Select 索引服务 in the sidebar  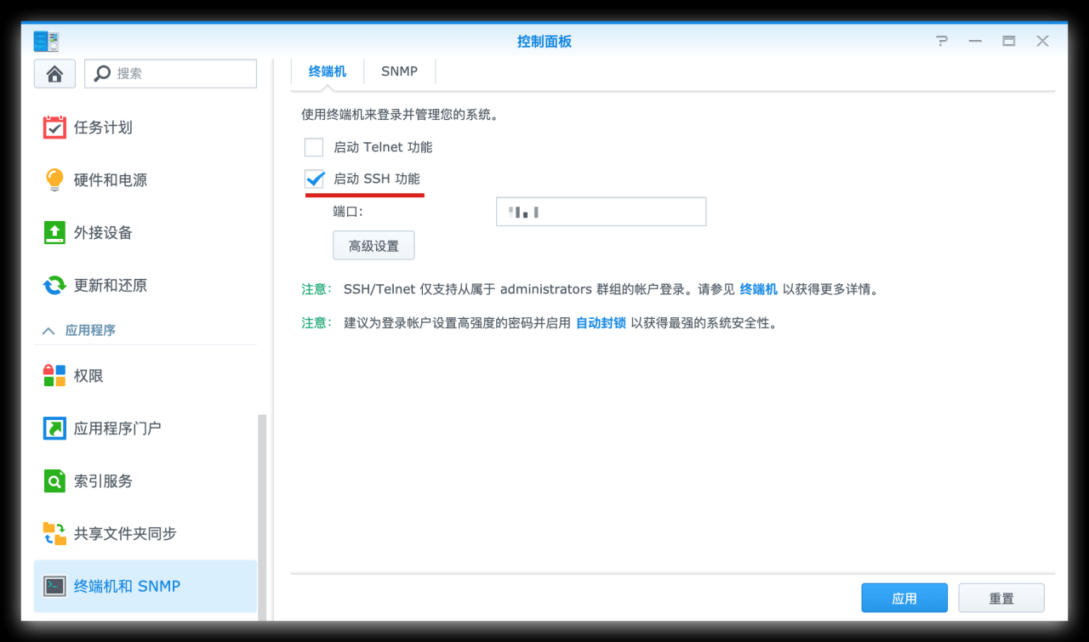(x=145, y=481)
